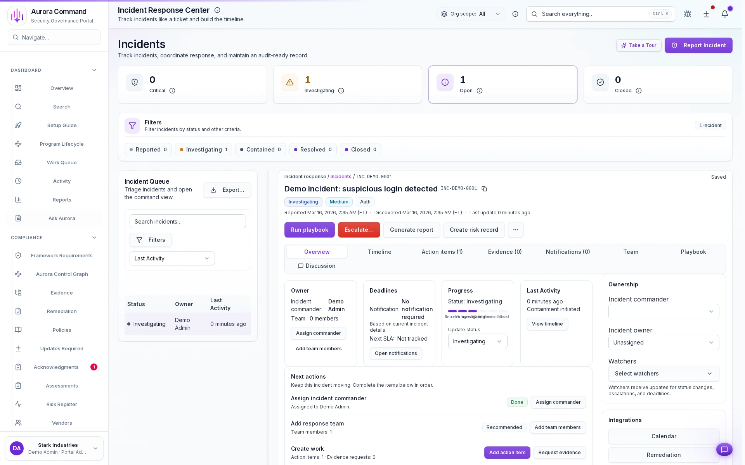Switch to the Timeline tab
Viewport: 745px width, 465px height.
click(x=379, y=252)
